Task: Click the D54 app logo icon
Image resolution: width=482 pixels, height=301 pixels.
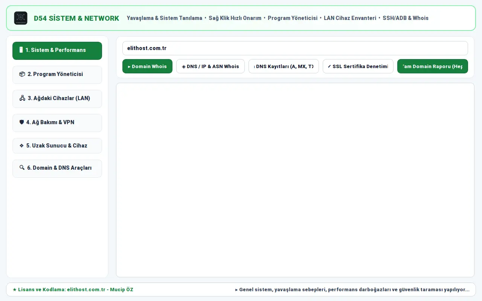Action: coord(21,18)
